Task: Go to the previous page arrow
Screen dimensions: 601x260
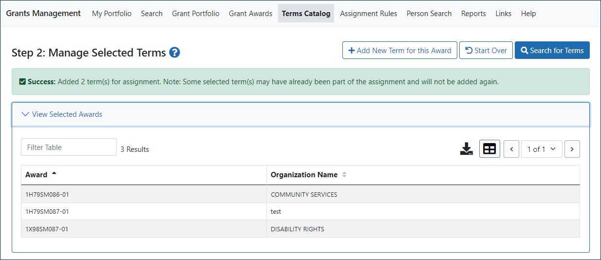Action: click(x=511, y=149)
